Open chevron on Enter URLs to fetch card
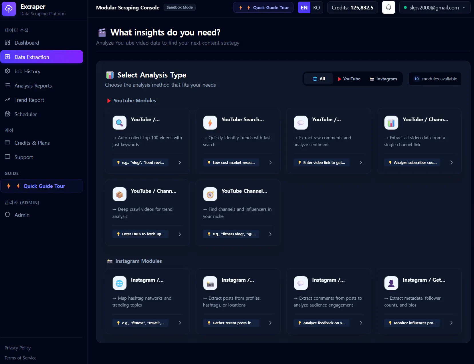The width and height of the screenshot is (474, 364). [x=180, y=234]
